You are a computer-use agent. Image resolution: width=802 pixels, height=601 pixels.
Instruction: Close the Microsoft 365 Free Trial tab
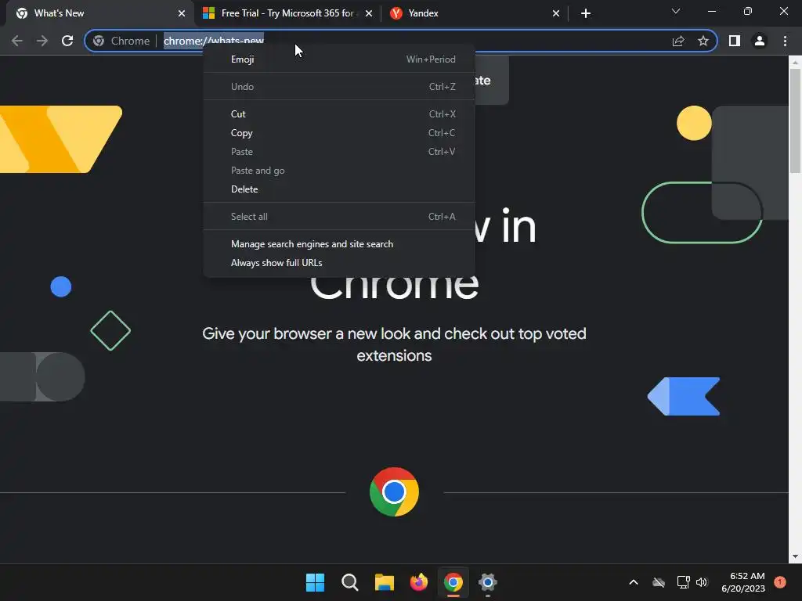tap(369, 13)
